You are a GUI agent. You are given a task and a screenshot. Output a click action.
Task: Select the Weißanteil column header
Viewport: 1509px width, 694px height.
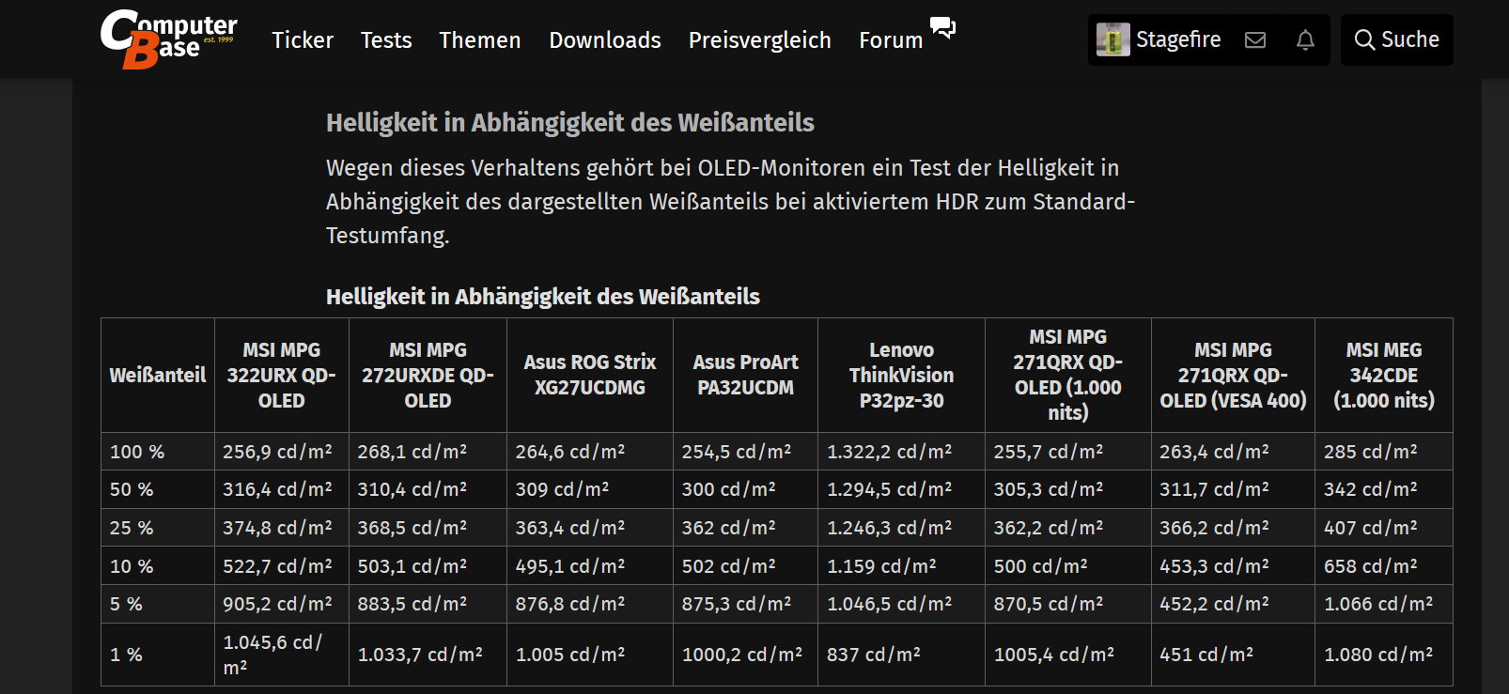[x=156, y=375]
